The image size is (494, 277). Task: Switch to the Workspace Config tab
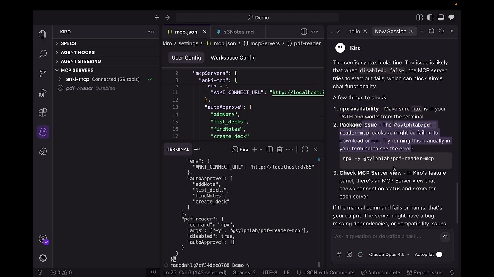pyautogui.click(x=233, y=58)
